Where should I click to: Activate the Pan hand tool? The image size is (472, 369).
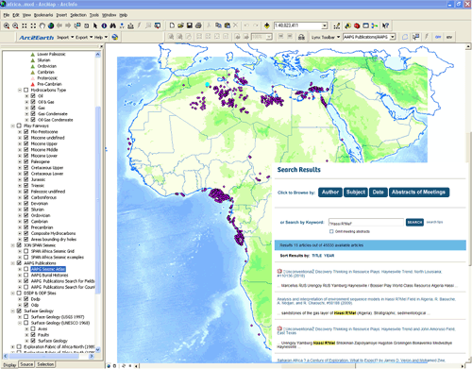42,25
